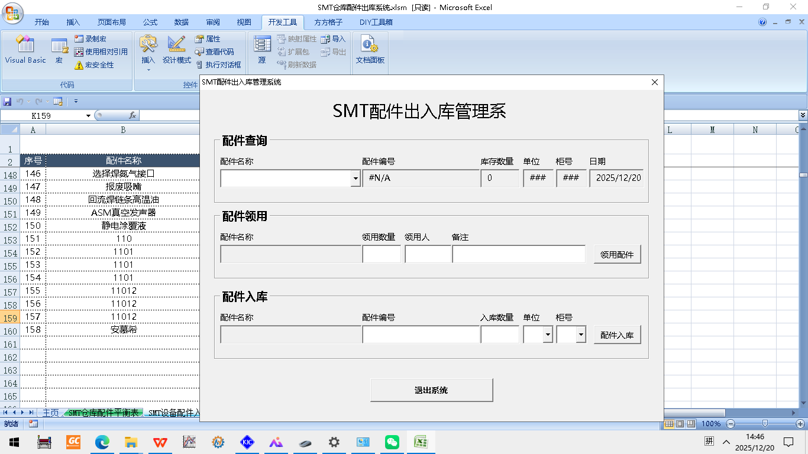Open WeChat from the taskbar
Viewport: 808px width, 454px height.
392,442
